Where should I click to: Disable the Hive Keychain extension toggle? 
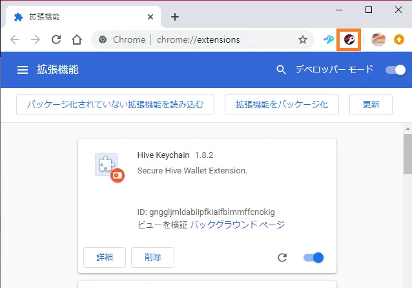tap(313, 258)
